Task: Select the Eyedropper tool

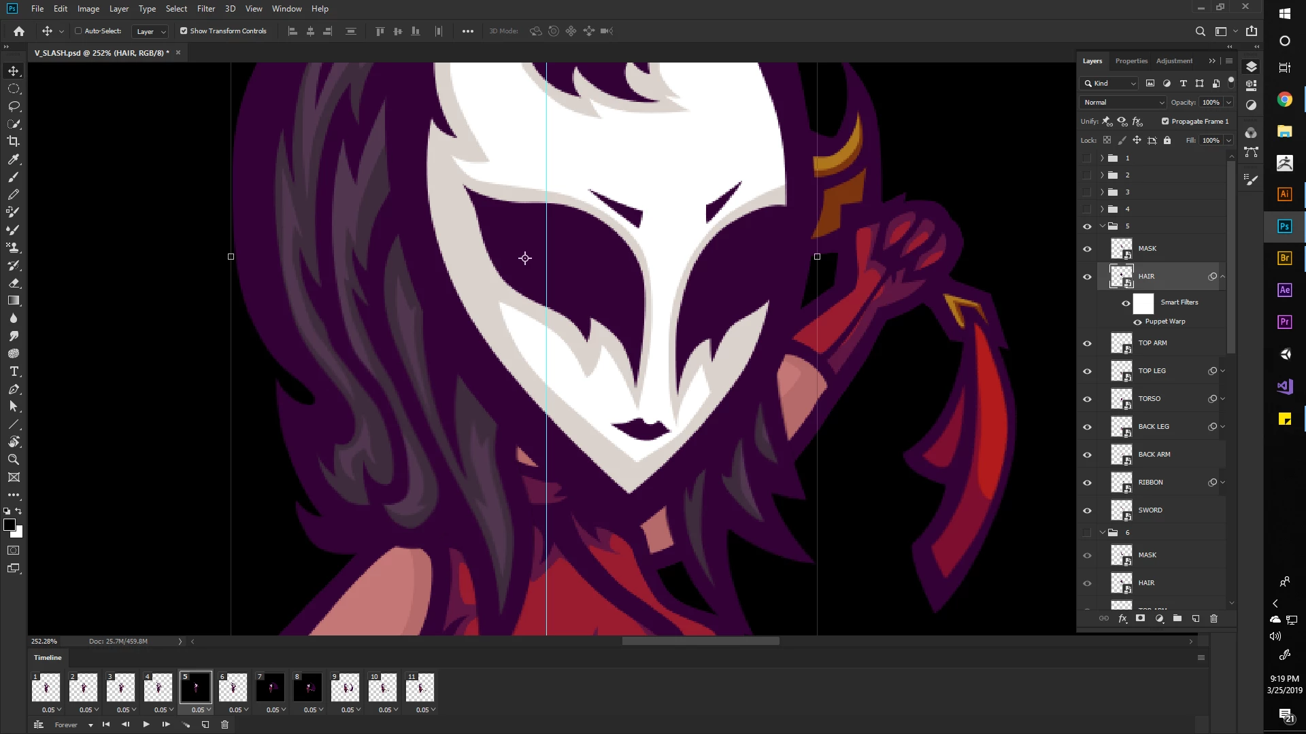Action: pos(14,159)
